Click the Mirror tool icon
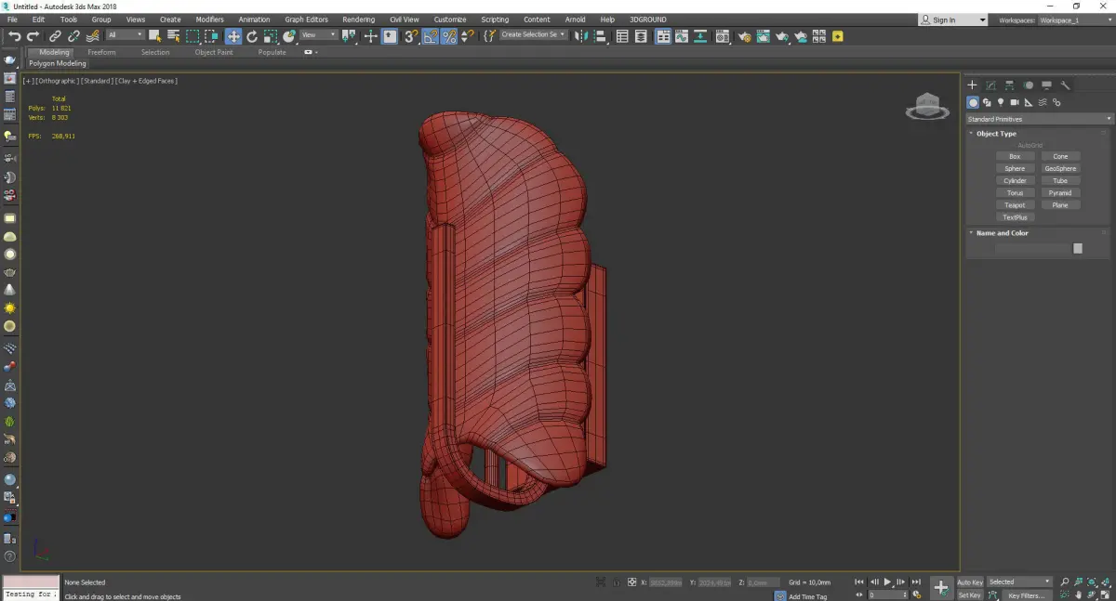 pyautogui.click(x=580, y=36)
